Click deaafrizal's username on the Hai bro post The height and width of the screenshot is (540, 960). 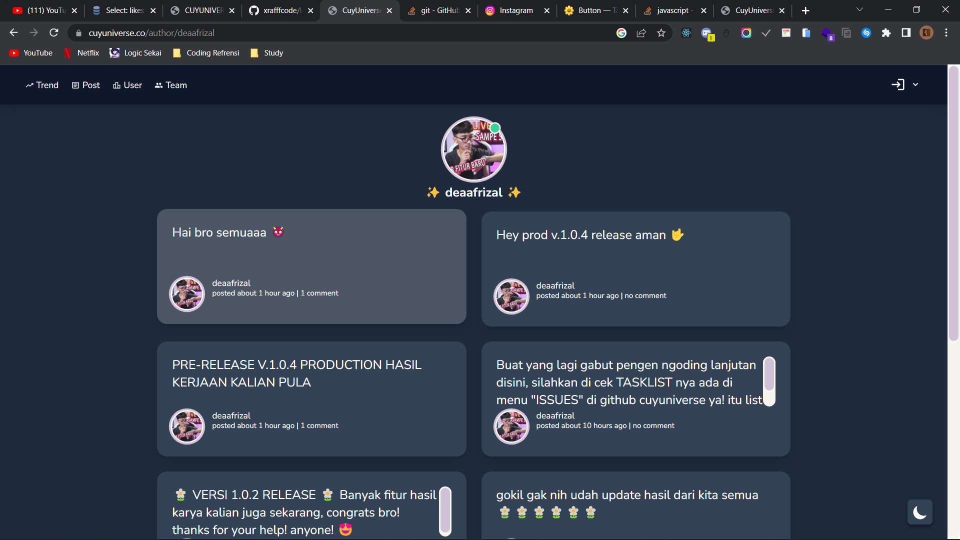pos(231,283)
